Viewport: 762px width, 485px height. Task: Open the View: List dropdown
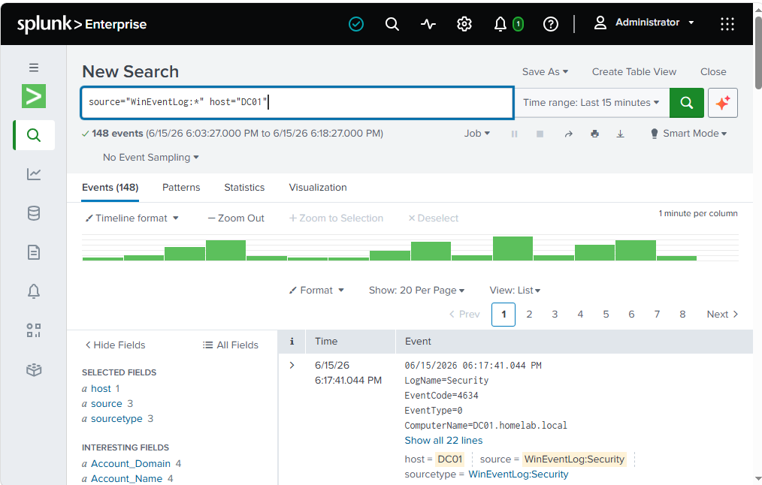[515, 291]
